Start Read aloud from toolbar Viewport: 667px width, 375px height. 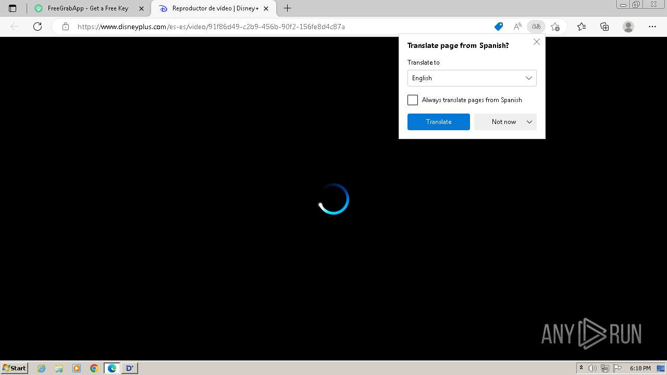(x=517, y=27)
